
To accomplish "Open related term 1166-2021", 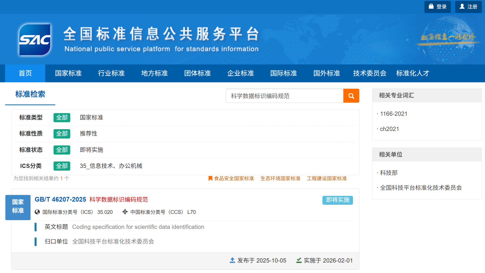I will click(394, 114).
